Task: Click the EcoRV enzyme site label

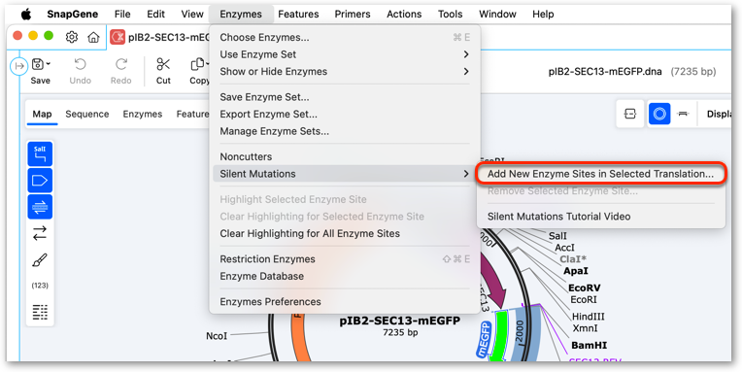Action: coord(584,287)
